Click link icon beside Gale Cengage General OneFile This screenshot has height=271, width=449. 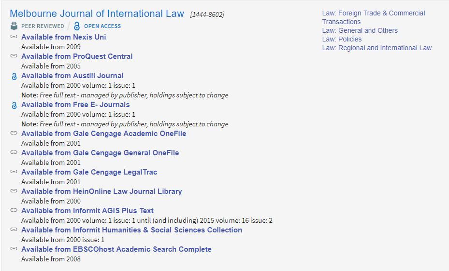coord(14,152)
